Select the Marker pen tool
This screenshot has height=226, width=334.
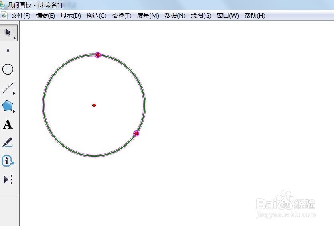coord(8,142)
